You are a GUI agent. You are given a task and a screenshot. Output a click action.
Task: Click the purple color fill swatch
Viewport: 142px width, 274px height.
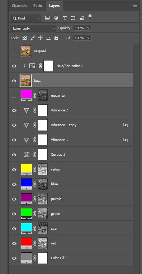click(27, 199)
